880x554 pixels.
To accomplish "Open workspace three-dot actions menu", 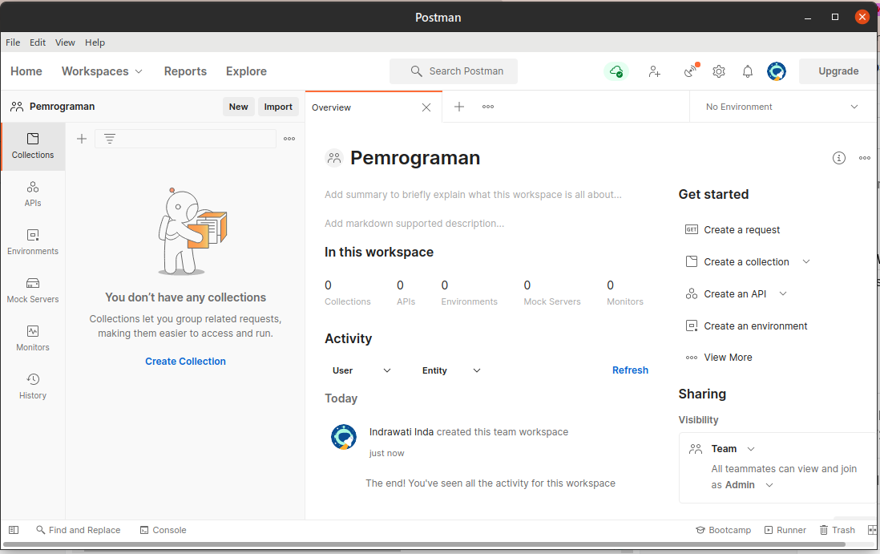I will click(865, 158).
